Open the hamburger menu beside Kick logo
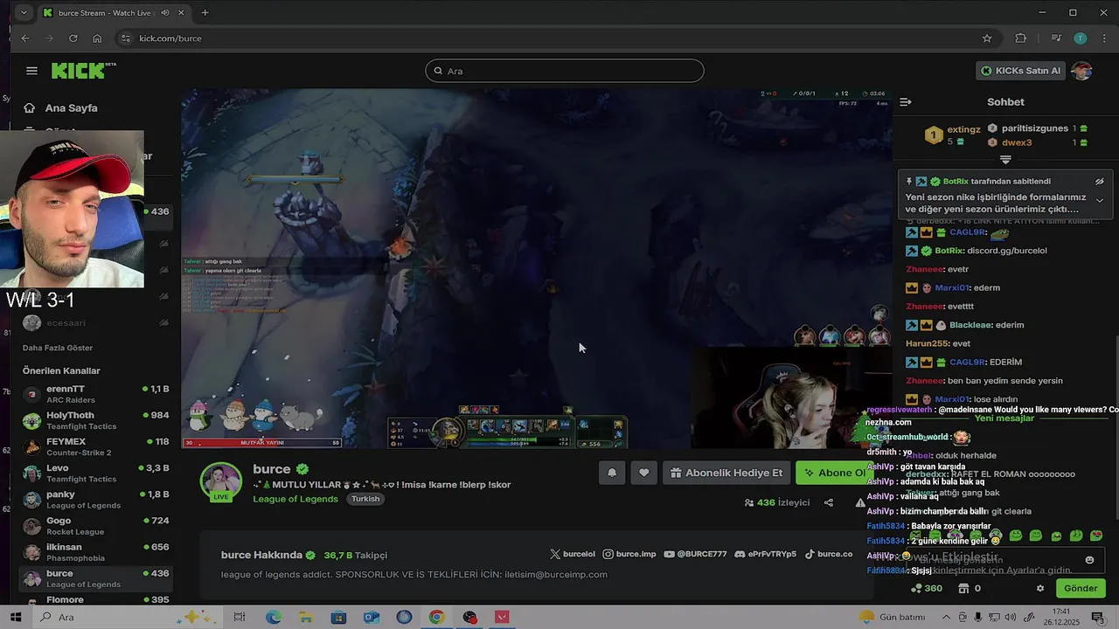Viewport: 1119px width, 629px height. tap(31, 71)
